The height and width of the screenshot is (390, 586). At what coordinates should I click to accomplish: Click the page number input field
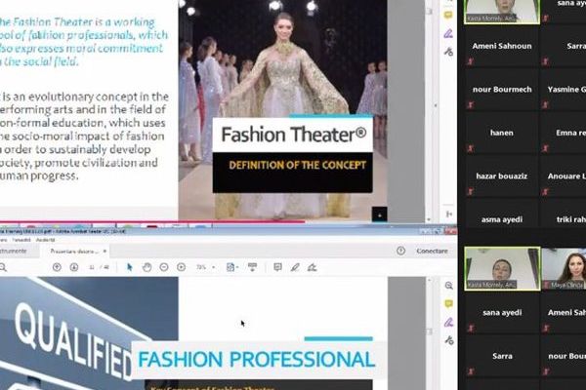91,267
